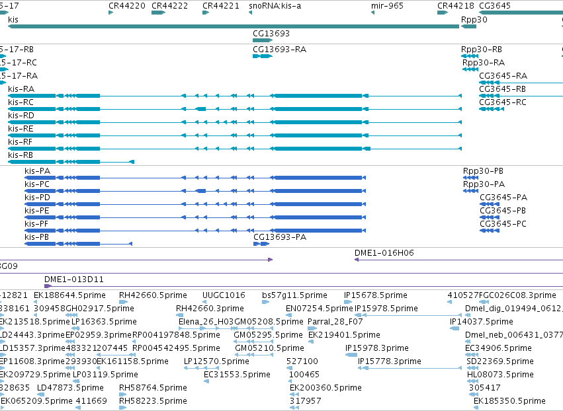Click the 410527FGC026C08.3prime label
563x411 pixels.
tap(501, 295)
